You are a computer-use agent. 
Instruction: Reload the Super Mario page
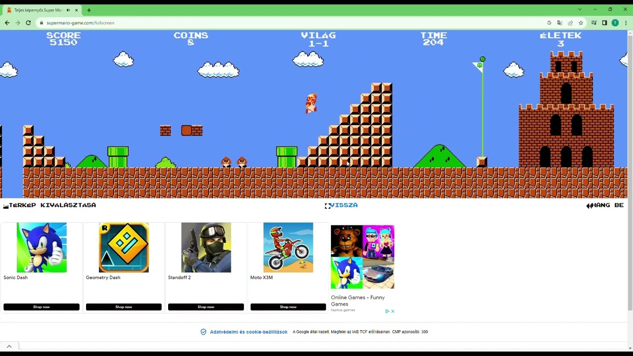(28, 23)
